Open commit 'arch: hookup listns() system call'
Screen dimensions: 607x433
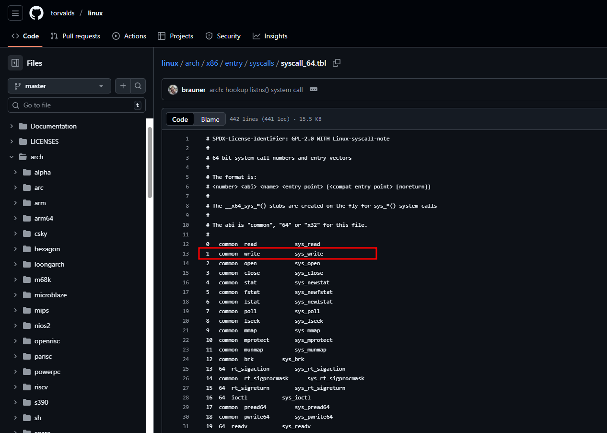click(x=256, y=90)
